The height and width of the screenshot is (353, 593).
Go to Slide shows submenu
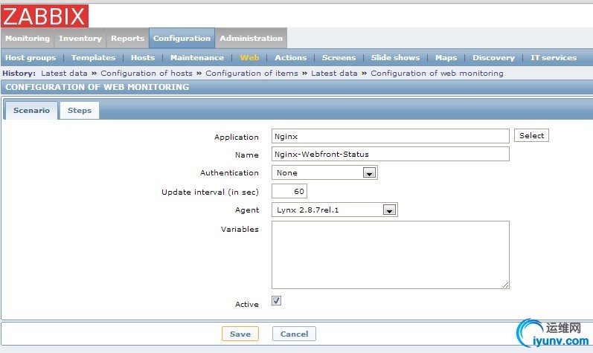pos(395,58)
